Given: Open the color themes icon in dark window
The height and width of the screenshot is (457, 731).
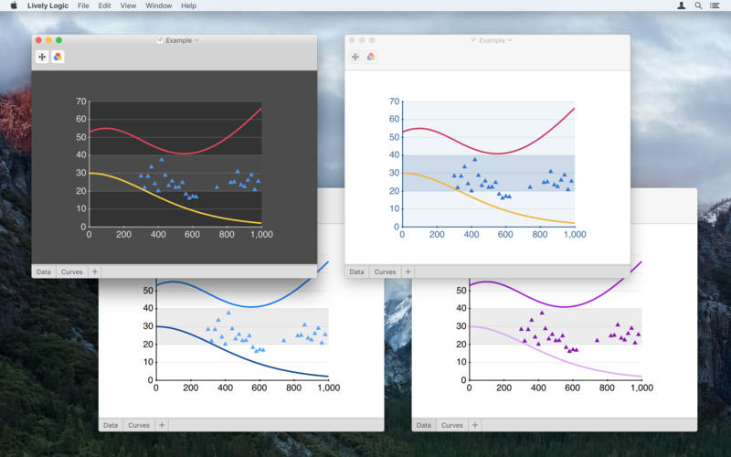Looking at the screenshot, I should pyautogui.click(x=58, y=57).
